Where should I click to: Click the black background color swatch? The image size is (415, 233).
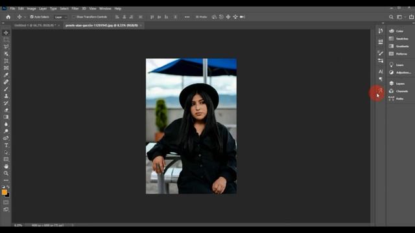click(x=8, y=195)
